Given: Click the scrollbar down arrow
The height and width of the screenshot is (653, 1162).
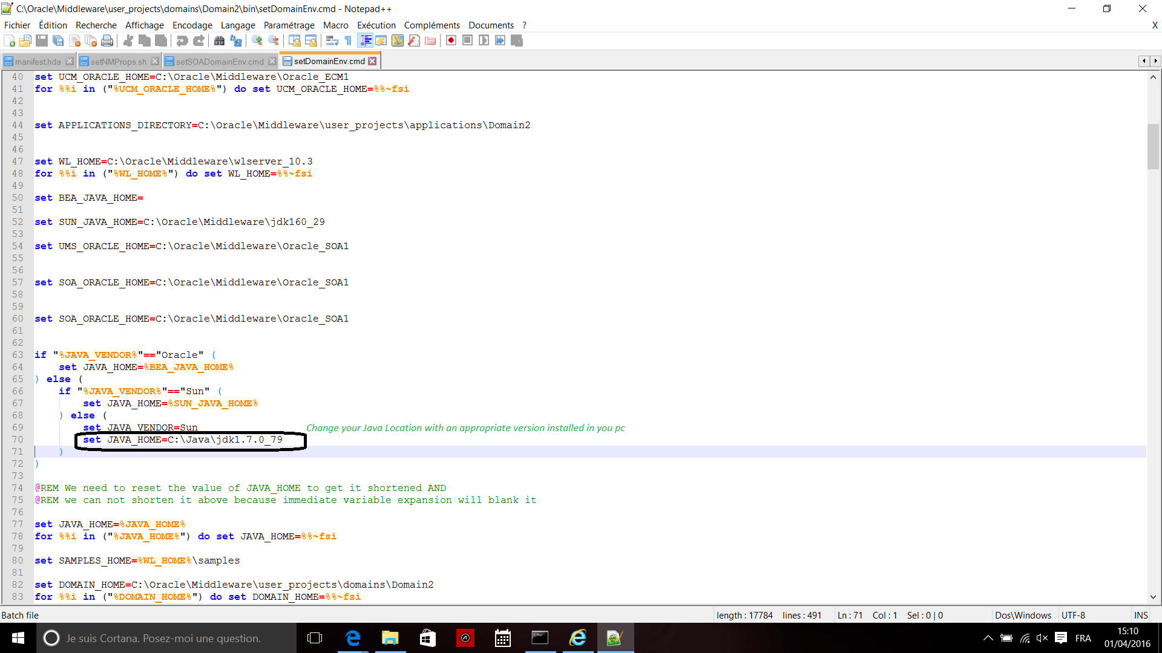Looking at the screenshot, I should click(x=1153, y=597).
